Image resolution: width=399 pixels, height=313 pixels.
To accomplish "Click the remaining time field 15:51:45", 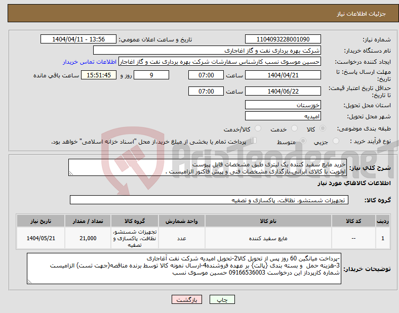I will [x=99, y=75].
